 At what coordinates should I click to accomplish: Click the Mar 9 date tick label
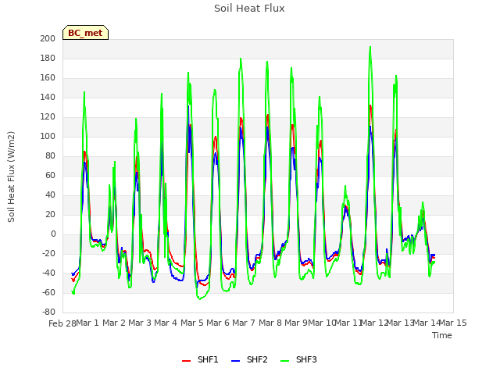[296, 323]
